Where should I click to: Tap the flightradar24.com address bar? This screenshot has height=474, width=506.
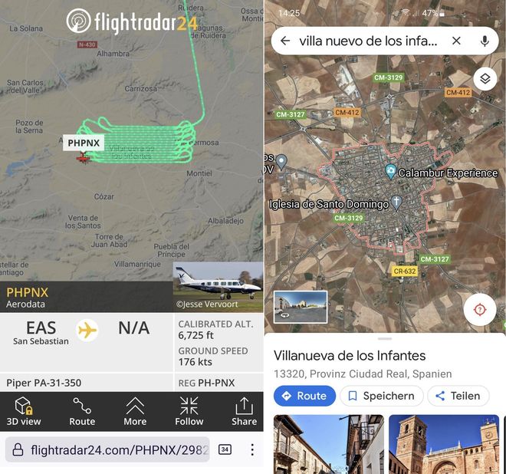click(107, 449)
